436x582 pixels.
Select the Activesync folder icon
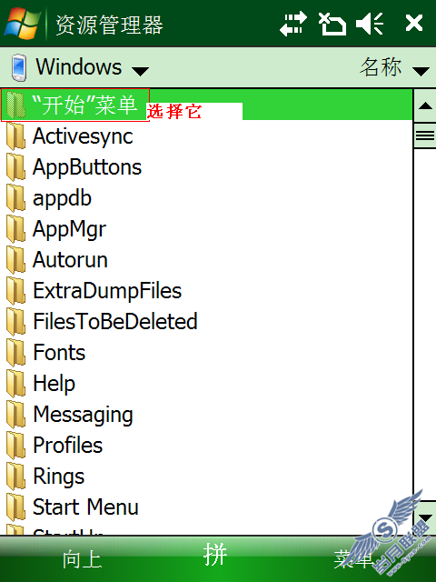(16, 136)
